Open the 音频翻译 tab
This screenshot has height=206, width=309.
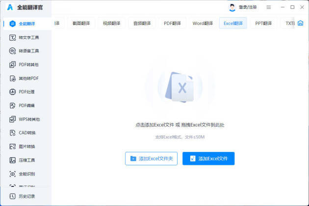pyautogui.click(x=142, y=23)
